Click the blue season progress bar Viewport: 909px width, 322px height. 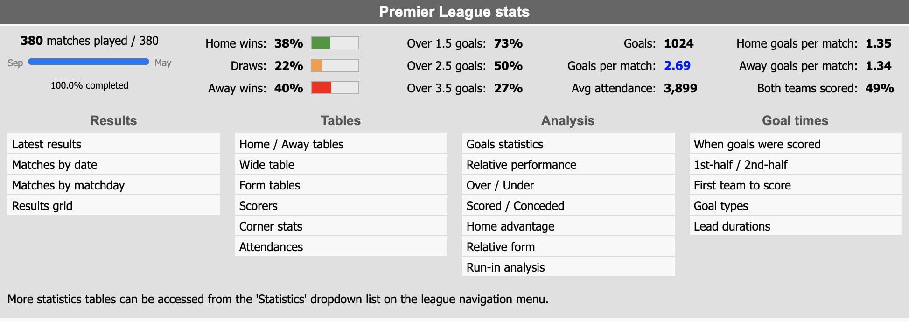pyautogui.click(x=89, y=62)
